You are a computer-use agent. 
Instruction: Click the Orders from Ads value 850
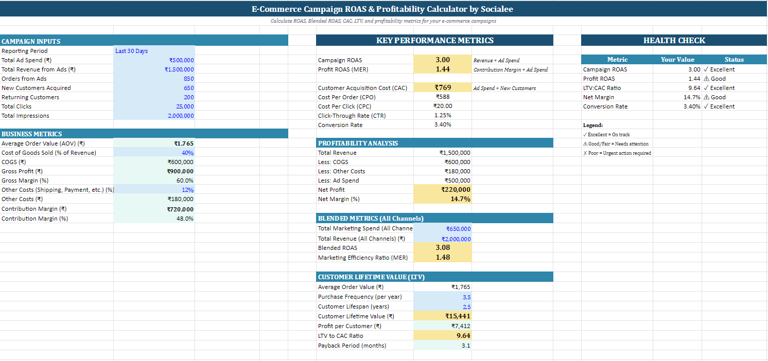click(x=154, y=79)
